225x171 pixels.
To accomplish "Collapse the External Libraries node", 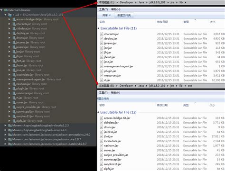I will 1,10.
